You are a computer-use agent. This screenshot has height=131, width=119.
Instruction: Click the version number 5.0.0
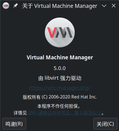click(60, 68)
